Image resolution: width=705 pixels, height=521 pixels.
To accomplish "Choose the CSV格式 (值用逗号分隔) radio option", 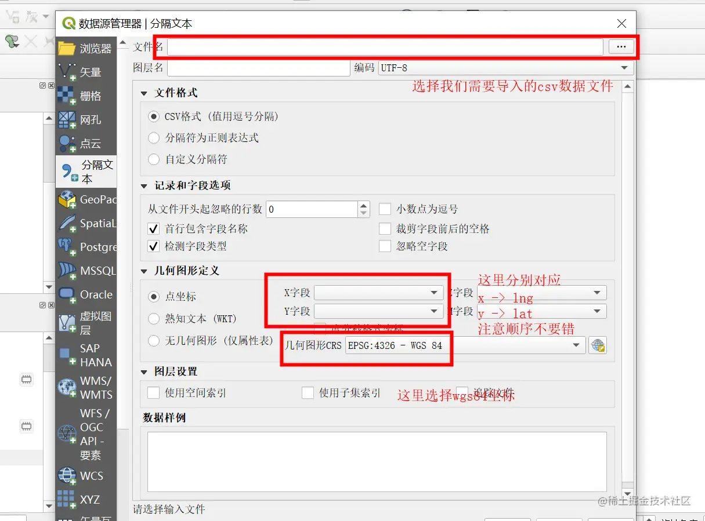I will [154, 116].
